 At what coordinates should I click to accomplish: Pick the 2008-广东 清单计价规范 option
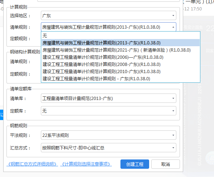tap(121, 64)
